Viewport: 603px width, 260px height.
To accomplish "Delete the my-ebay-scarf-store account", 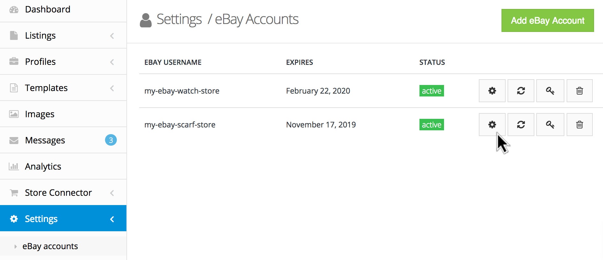I will (579, 125).
